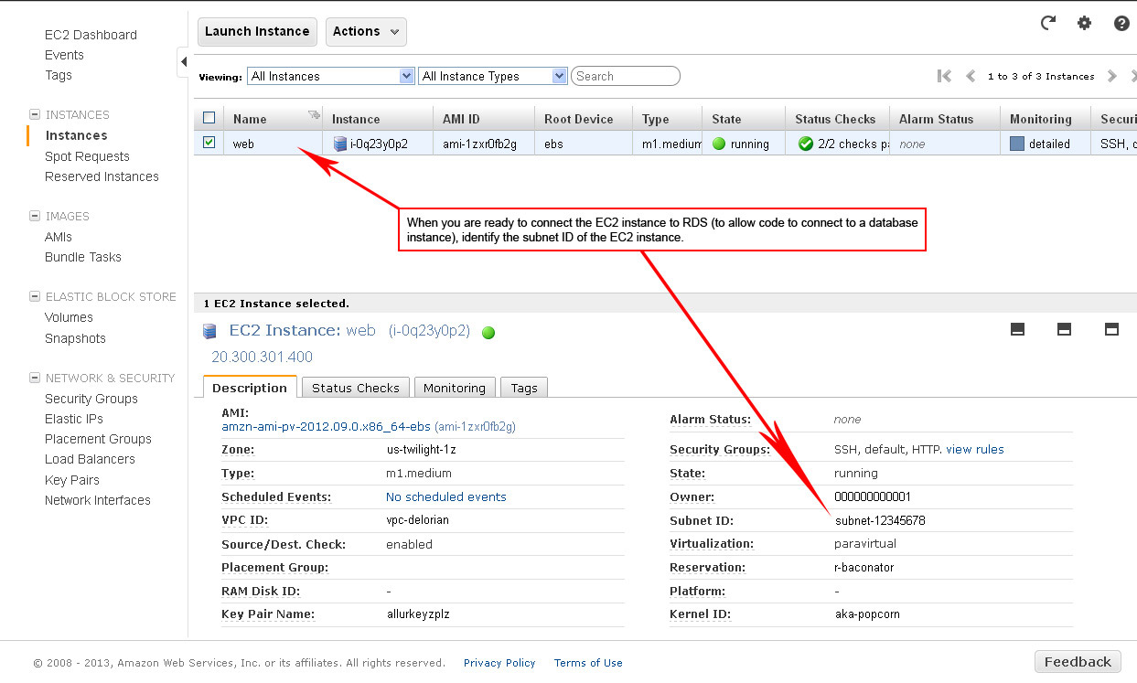Click the detailed monitoring square icon
1137x683 pixels.
[x=1017, y=144]
